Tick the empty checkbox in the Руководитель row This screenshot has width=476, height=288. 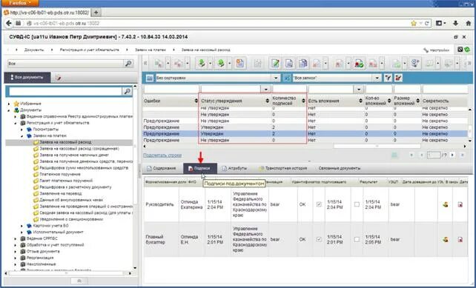pos(357,204)
